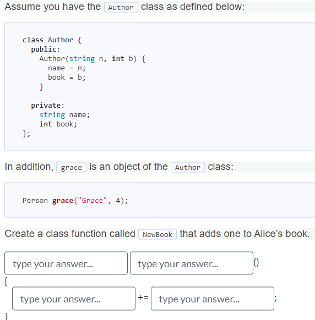Viewport: 315px width, 320px height.
Task: Click the Author code tag in the first sentence
Action: 121,7
